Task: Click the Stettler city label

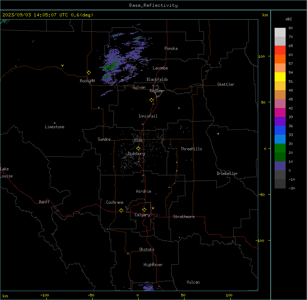Action: pos(226,84)
